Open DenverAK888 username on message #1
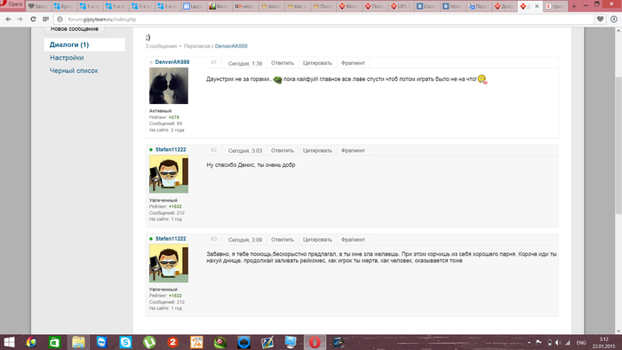Image resolution: width=622 pixels, height=350 pixels. pyautogui.click(x=172, y=62)
